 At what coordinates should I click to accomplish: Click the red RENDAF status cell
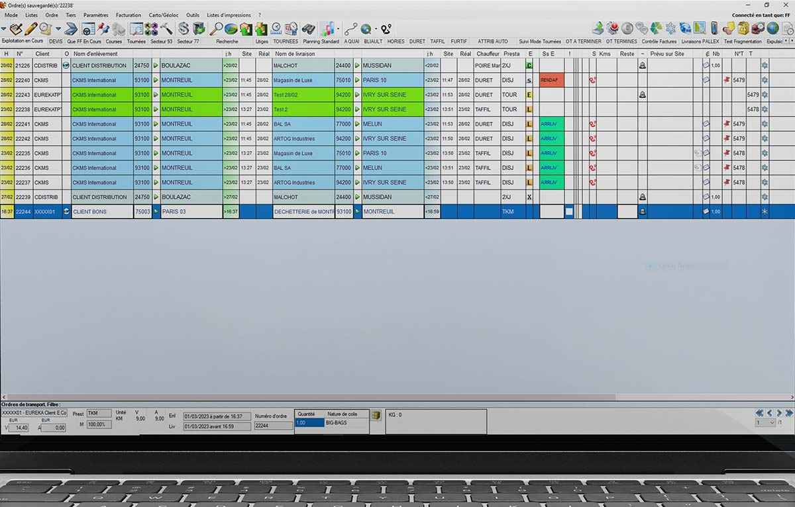[x=551, y=80]
